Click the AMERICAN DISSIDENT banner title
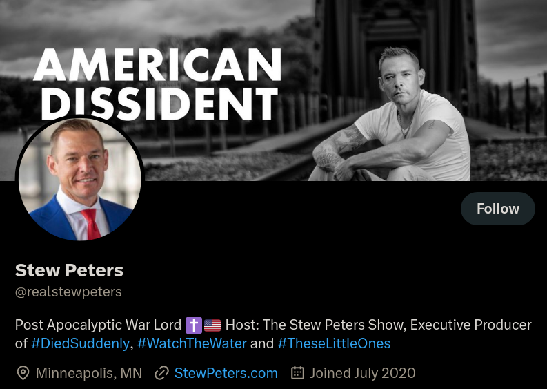This screenshot has height=389, width=547. [x=157, y=84]
